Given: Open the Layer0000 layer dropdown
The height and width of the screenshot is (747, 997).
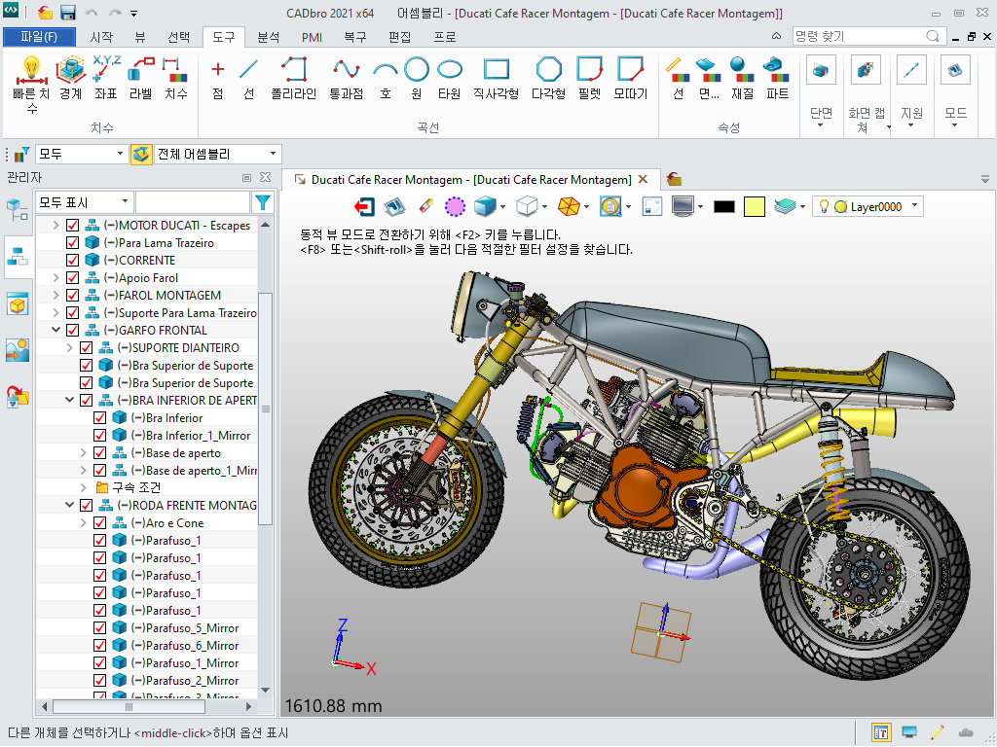Looking at the screenshot, I should click(868, 206).
